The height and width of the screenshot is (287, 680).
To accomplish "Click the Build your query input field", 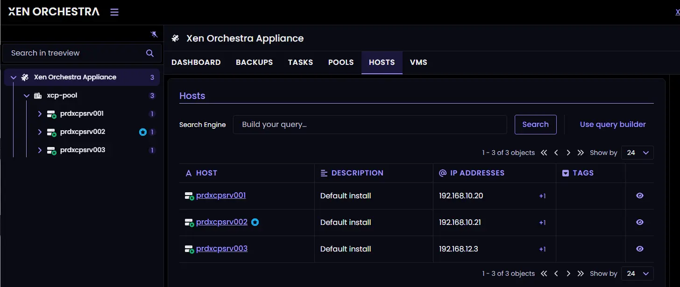I will (x=369, y=124).
